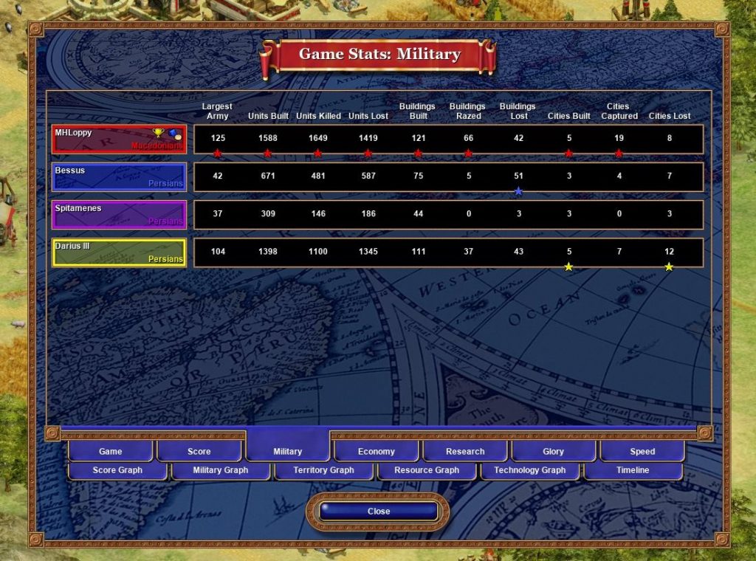The width and height of the screenshot is (756, 561).
Task: Click red star under MHLoppy Cities Built
Action: click(568, 154)
